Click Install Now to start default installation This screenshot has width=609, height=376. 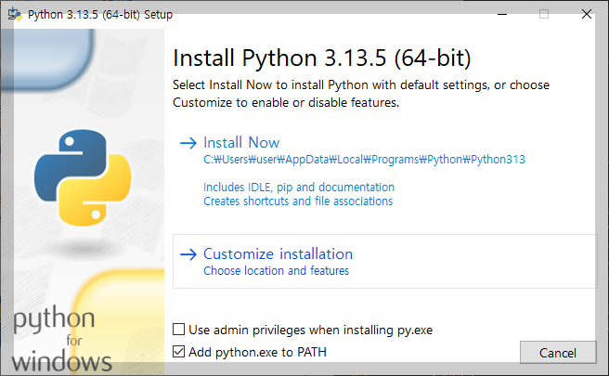241,143
